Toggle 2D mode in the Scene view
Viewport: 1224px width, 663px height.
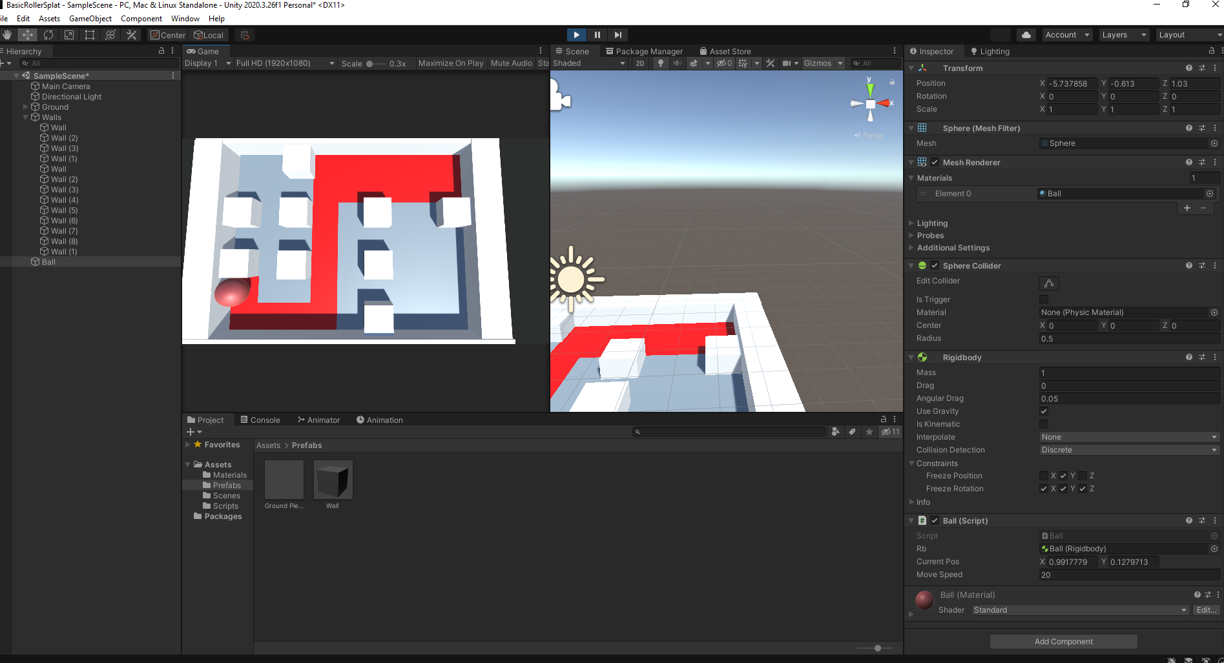(639, 63)
